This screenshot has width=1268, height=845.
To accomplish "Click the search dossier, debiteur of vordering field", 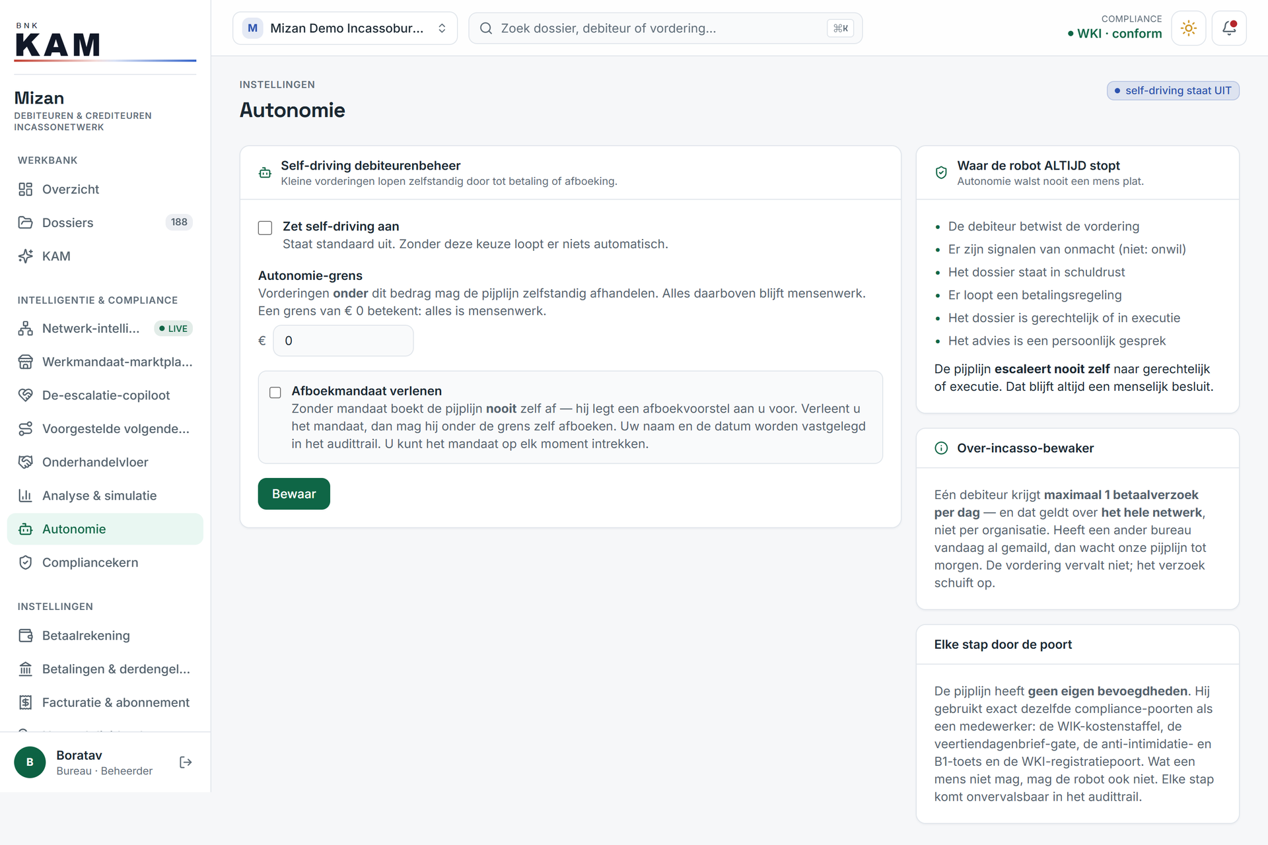I will point(665,28).
